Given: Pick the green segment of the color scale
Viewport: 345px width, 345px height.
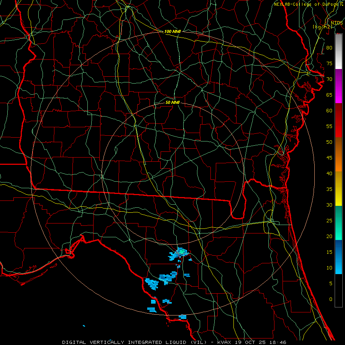Looking at the screenshot, I should point(338,223).
